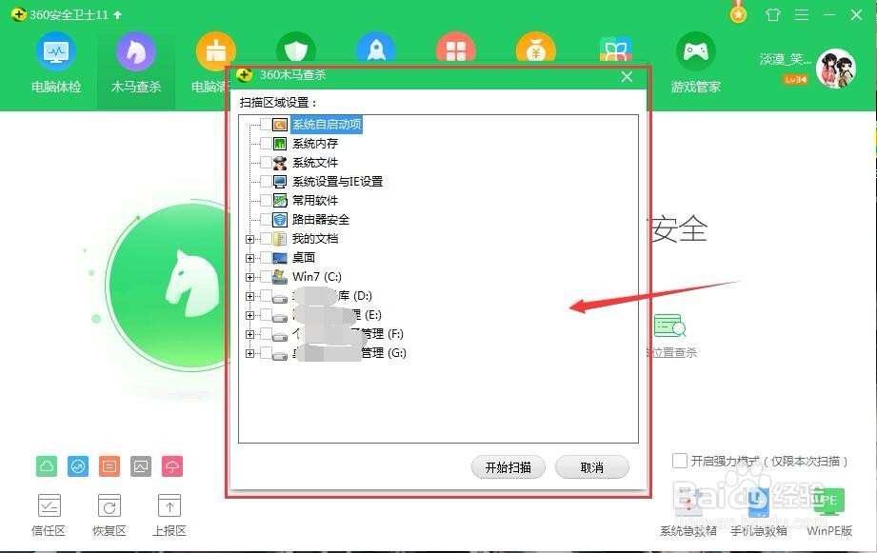Image resolution: width=877 pixels, height=553 pixels.
Task: Open 按位置查杀 custom scan icon
Action: pos(670,326)
